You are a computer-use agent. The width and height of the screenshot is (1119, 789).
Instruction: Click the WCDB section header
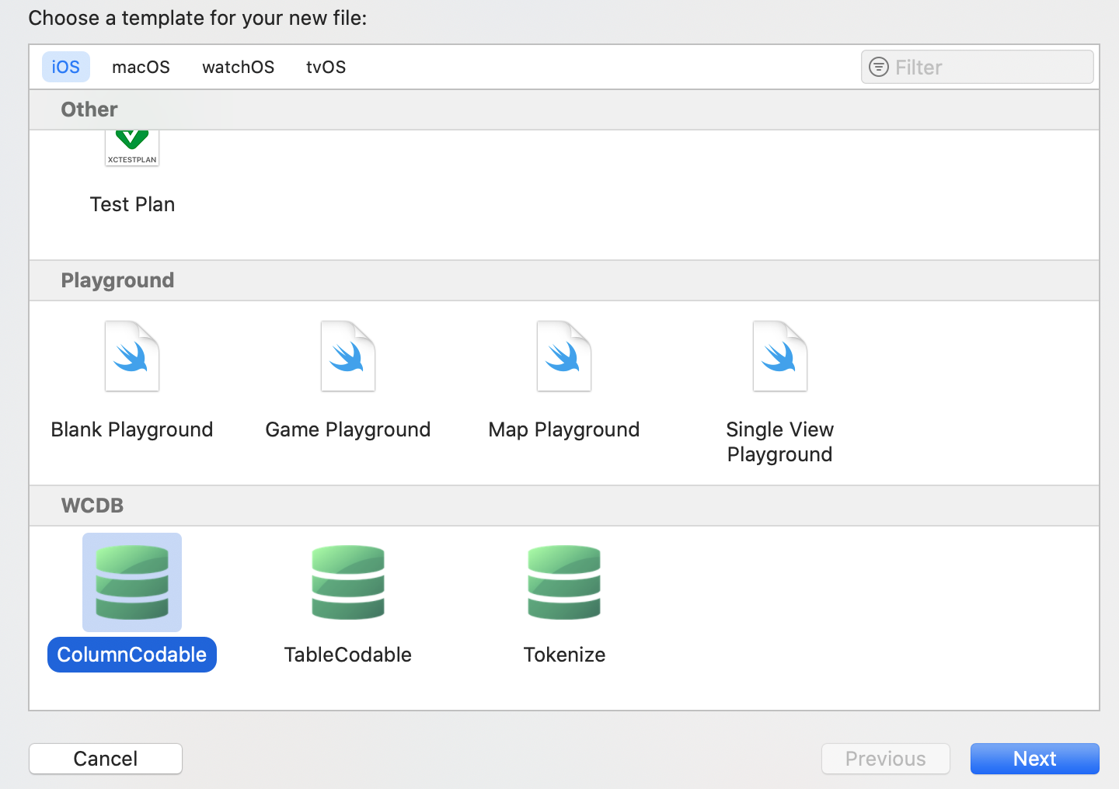coord(564,506)
